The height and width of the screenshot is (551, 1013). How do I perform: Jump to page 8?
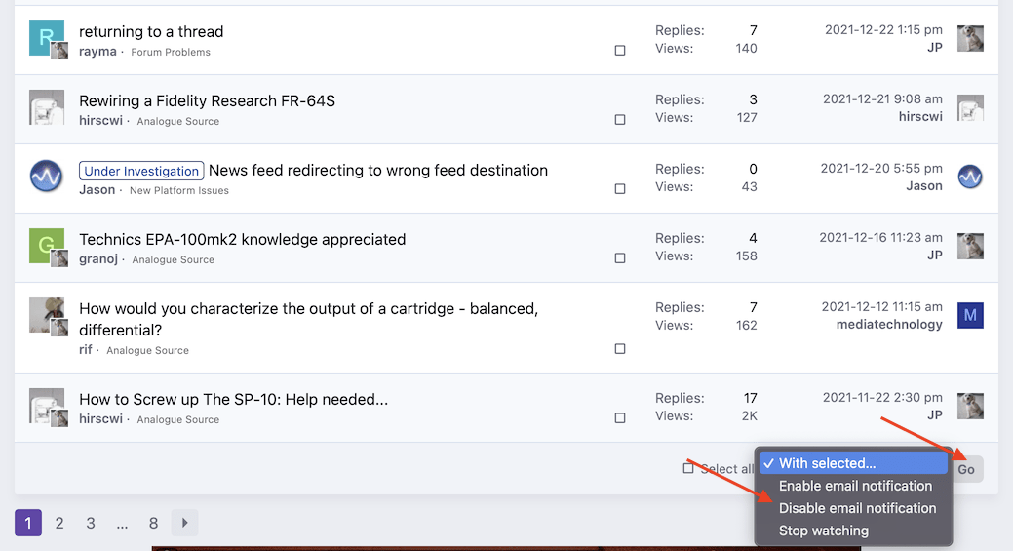coord(153,523)
